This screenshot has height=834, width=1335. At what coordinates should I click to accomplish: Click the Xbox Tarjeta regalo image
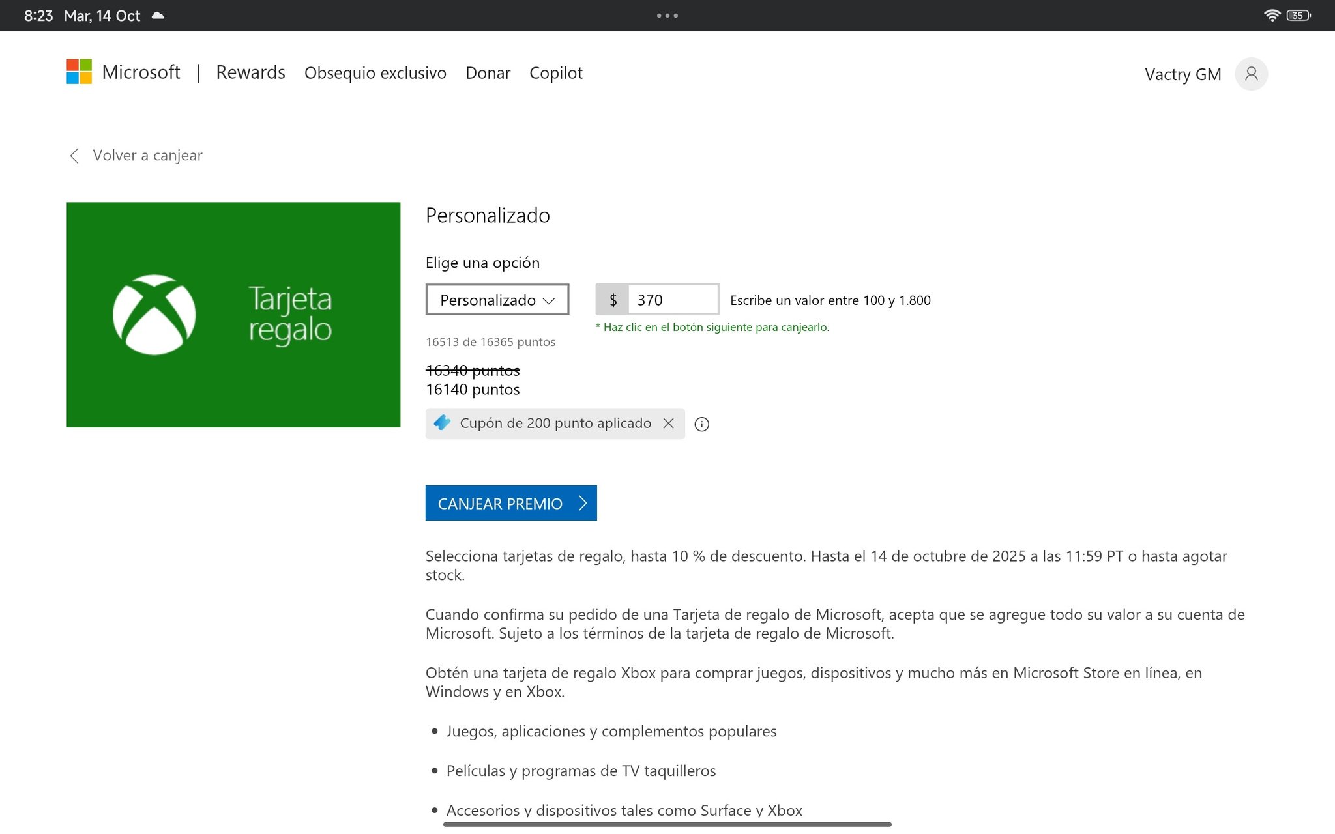click(233, 315)
